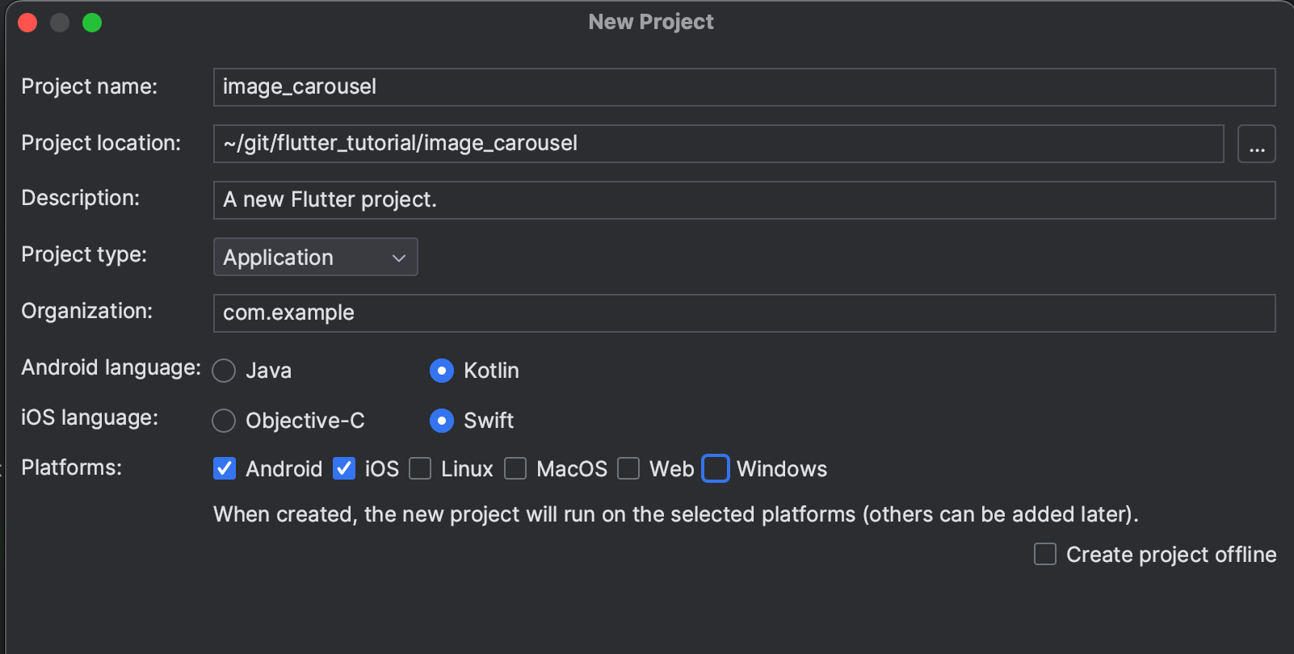The width and height of the screenshot is (1294, 654).
Task: Enable the Linux platform checkbox
Action: coord(420,468)
